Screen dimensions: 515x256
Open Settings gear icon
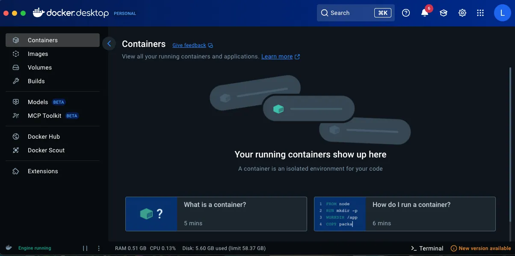pyautogui.click(x=462, y=13)
